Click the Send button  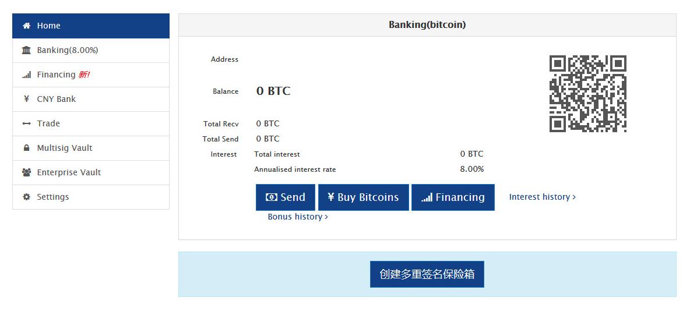pyautogui.click(x=286, y=197)
